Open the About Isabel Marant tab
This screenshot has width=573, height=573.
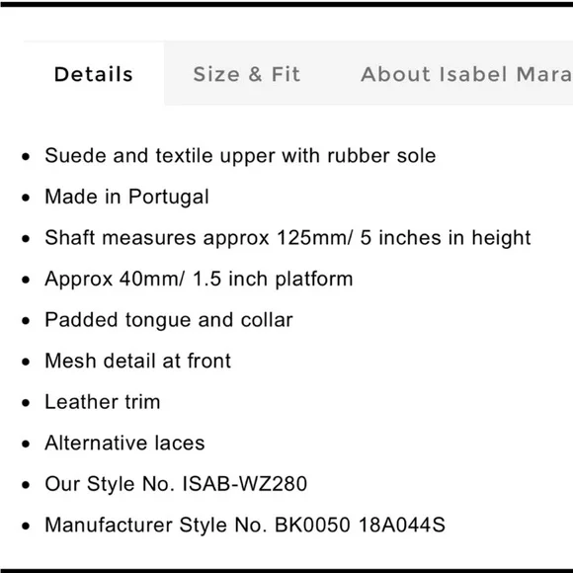[x=466, y=74]
